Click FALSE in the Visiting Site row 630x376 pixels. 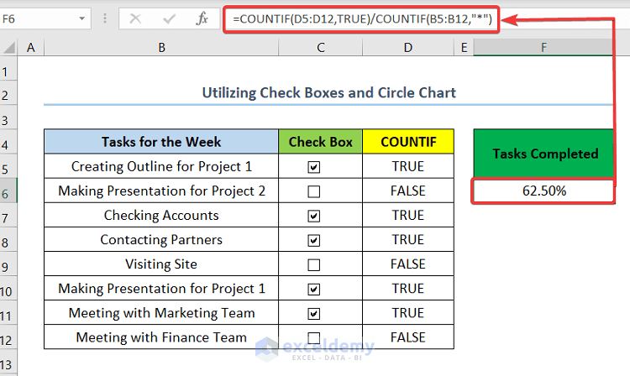(x=408, y=264)
